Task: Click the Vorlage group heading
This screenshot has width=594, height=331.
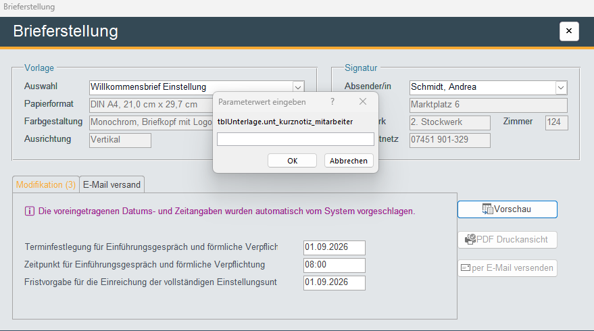Action: [39, 68]
